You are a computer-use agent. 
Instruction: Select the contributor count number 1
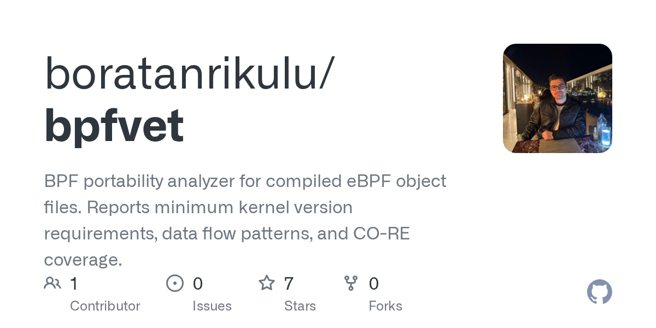[74, 283]
